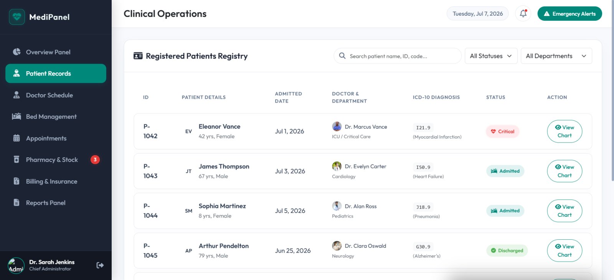Viewport: 614px width, 280px height.
Task: Click Sophia Martinez's Admitted status badge
Action: click(x=505, y=211)
